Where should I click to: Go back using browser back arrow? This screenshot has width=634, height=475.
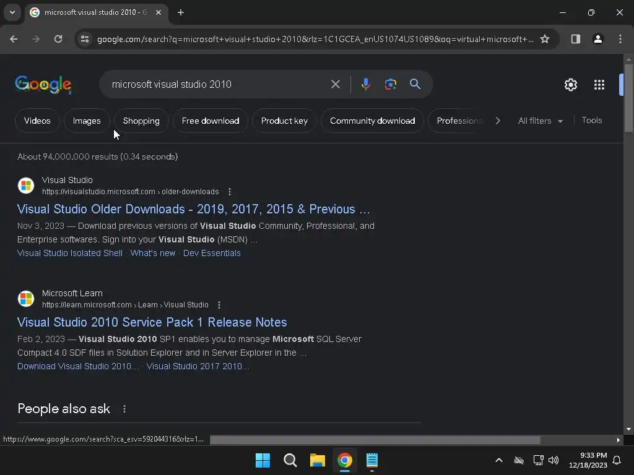coord(14,39)
